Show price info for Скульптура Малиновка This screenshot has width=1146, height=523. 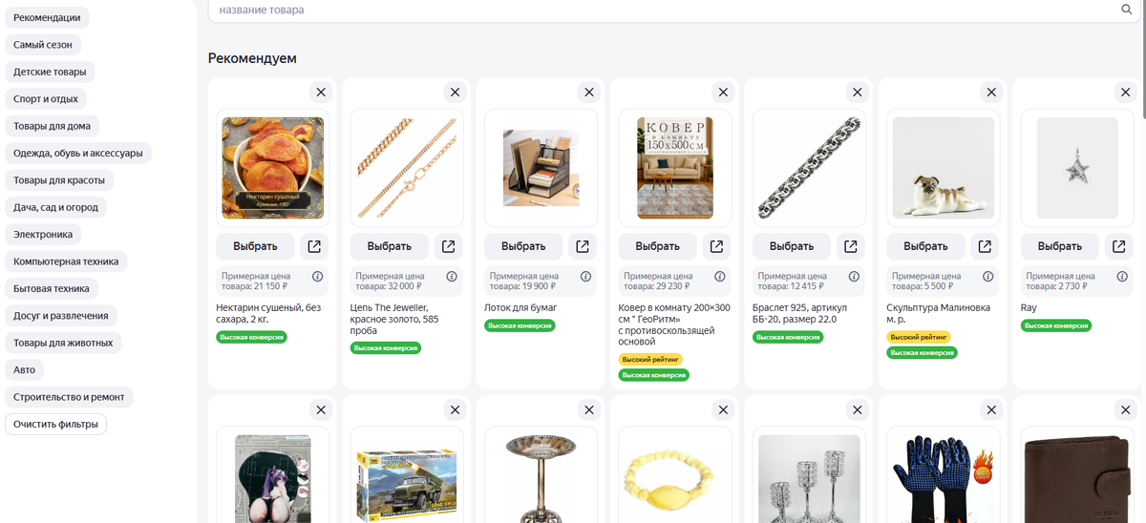coord(987,277)
